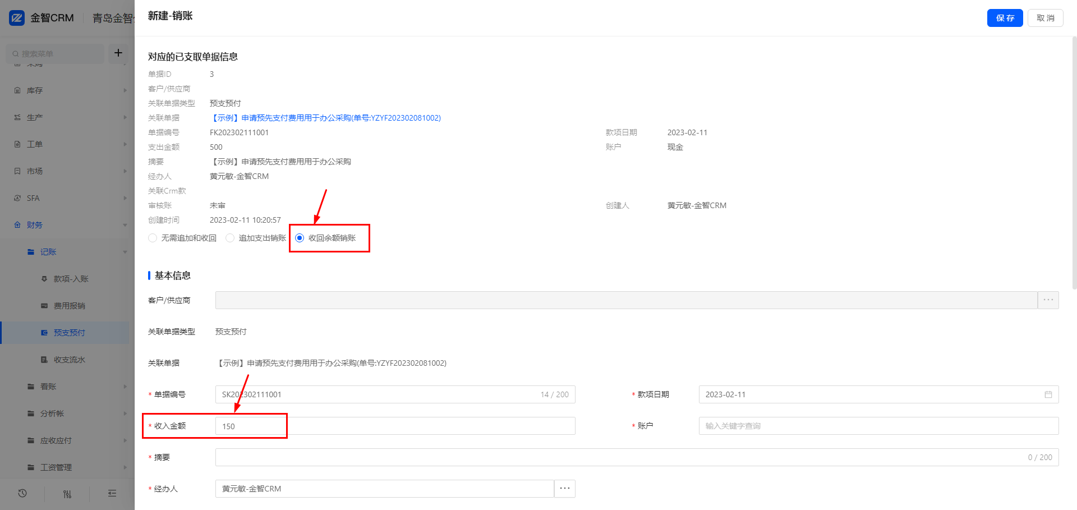Click the 看账 folder icon

tap(31, 387)
